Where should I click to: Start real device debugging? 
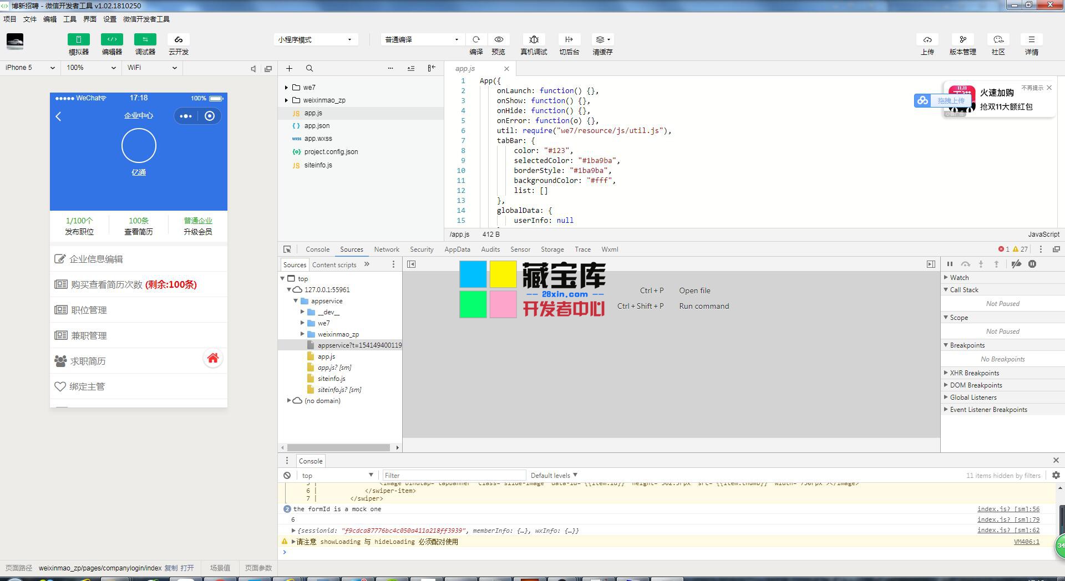[534, 40]
